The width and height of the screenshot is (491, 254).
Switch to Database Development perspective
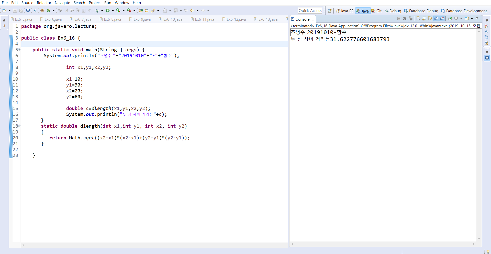464,11
